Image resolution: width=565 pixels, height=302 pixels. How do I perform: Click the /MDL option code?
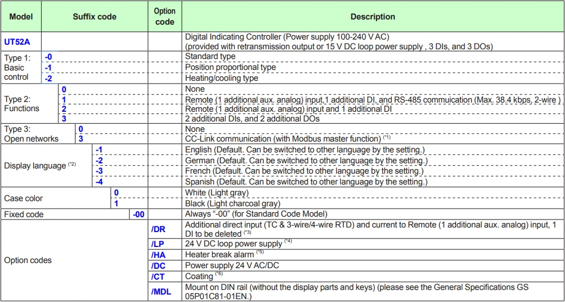(160, 291)
